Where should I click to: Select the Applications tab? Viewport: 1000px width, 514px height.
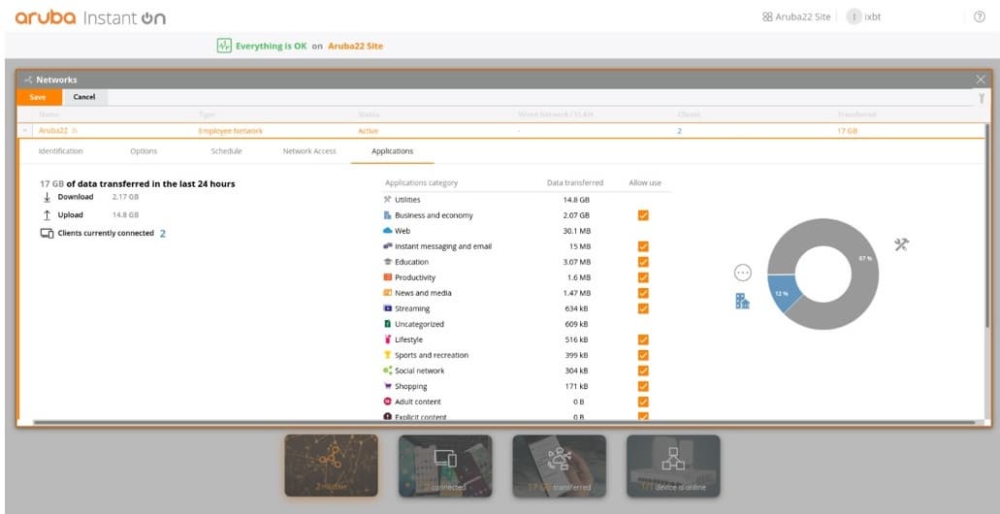coord(392,151)
